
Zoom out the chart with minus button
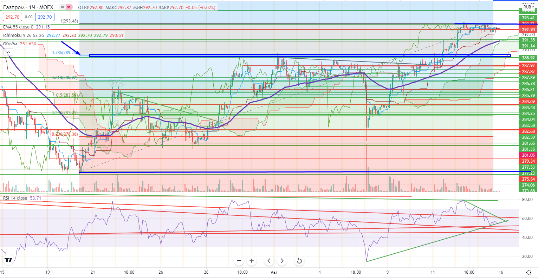point(239,261)
